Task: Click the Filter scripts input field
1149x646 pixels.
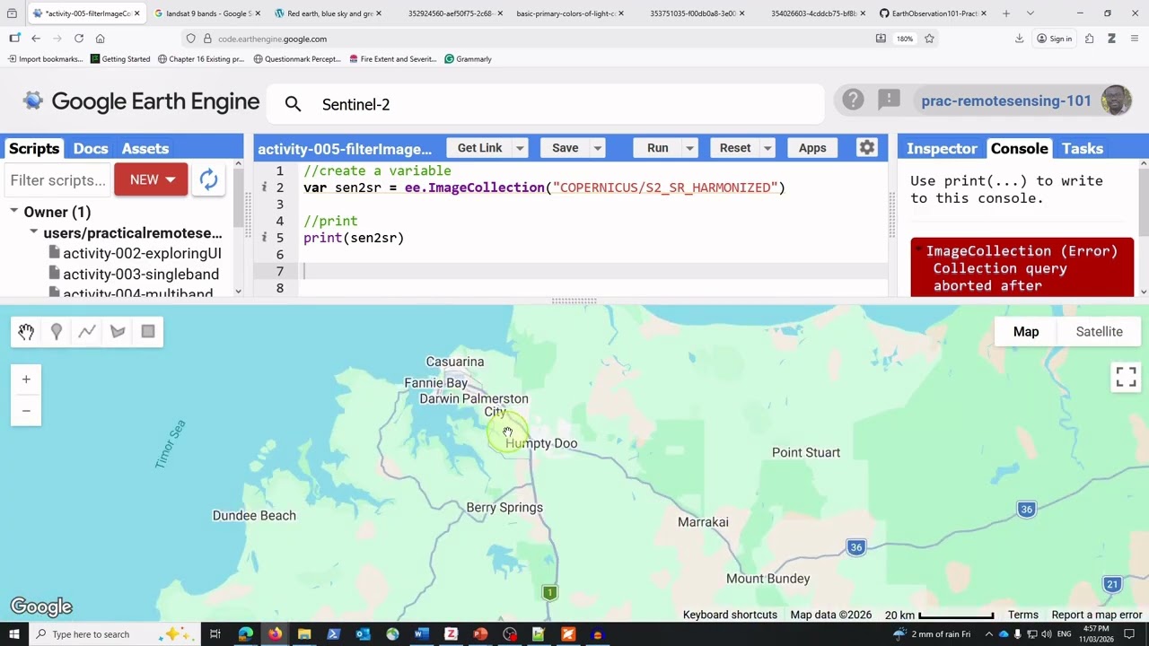Action: [57, 180]
